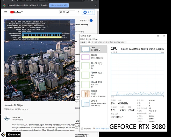Open the Armadas channel name link
This screenshot has height=137, width=171.
pos(16,117)
